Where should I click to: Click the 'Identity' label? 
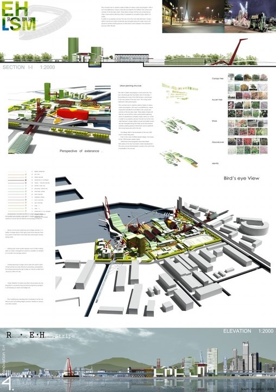(x=215, y=163)
